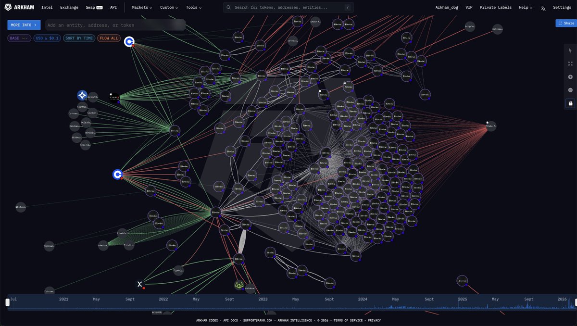
Task: Click the left timeline range handle
Action: [x=7, y=302]
